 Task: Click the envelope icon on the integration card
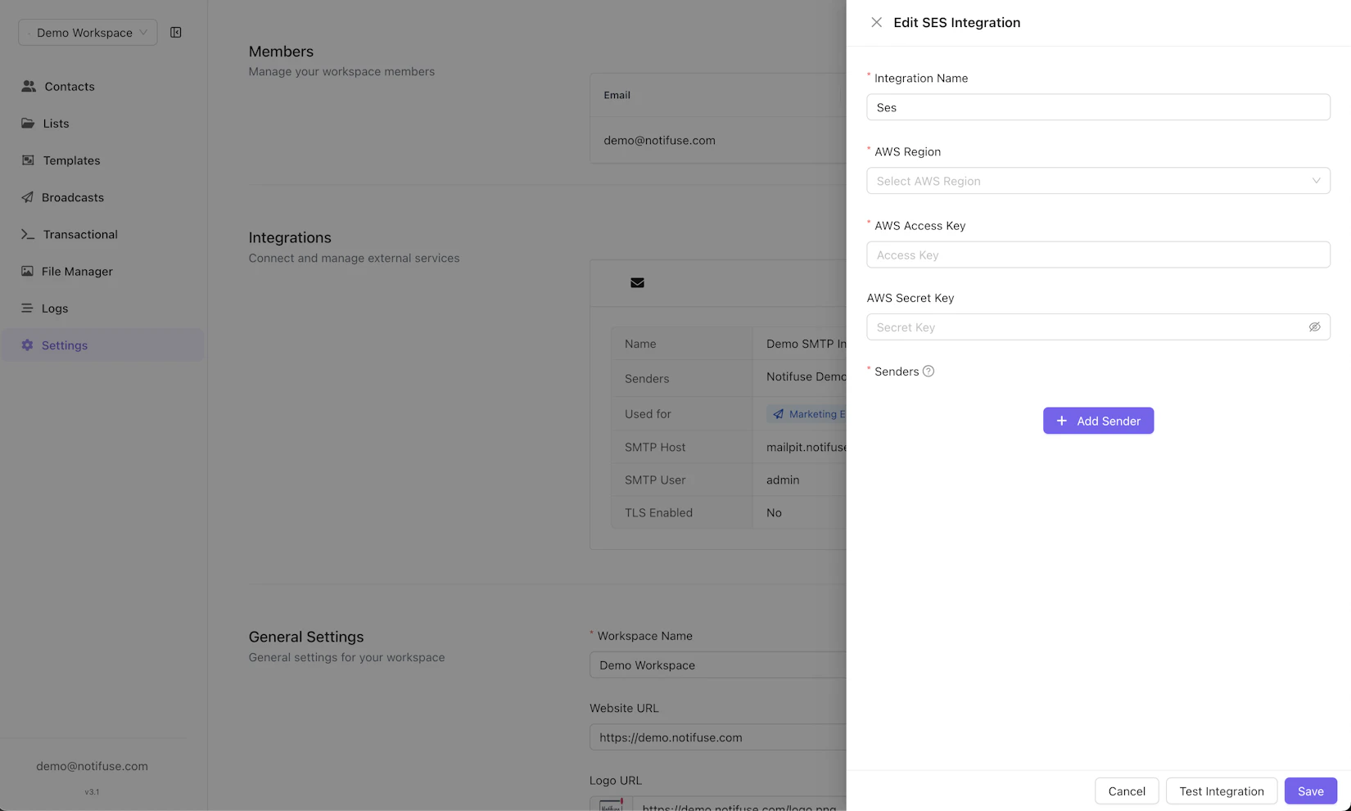pos(638,282)
